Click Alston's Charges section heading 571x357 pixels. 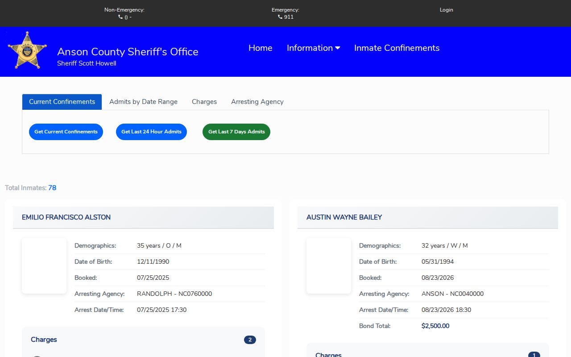pos(44,340)
